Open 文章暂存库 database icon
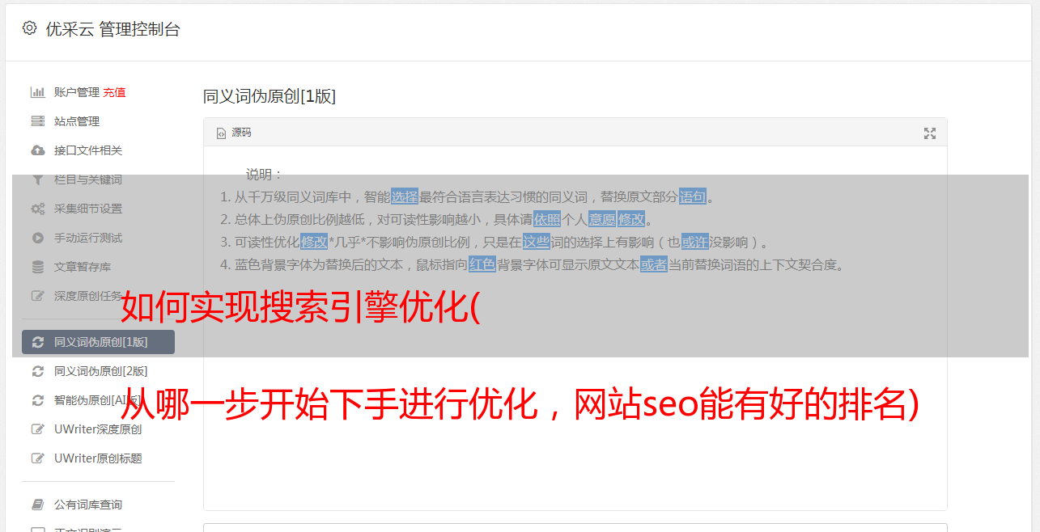1040x532 pixels. click(x=37, y=267)
